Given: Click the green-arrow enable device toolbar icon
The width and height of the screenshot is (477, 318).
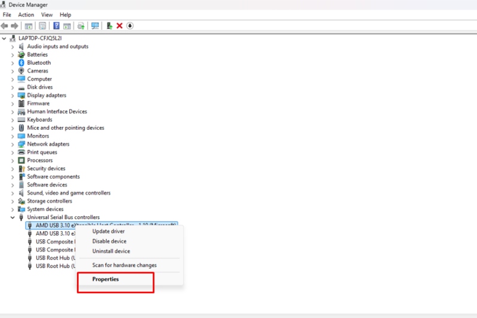Looking at the screenshot, I should tap(109, 26).
